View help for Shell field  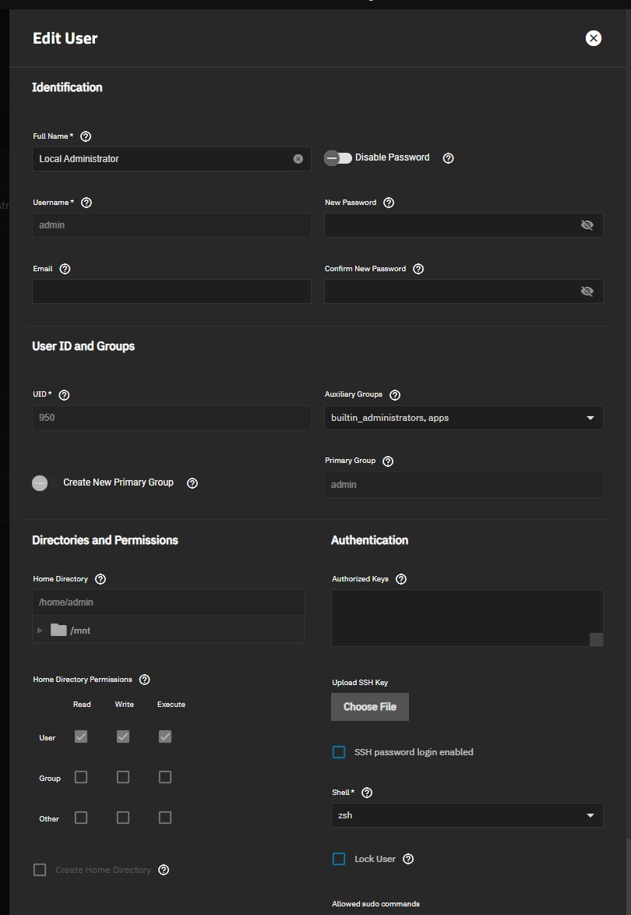tap(367, 793)
